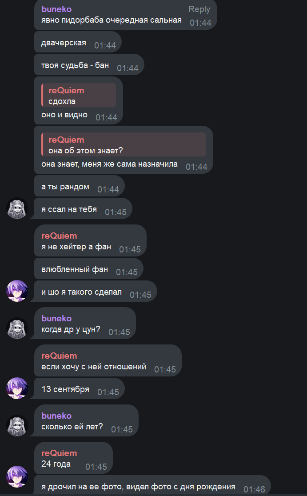Click the 01:44 timestamp on 'оно и видно'
307x496 pixels.
[x=106, y=117]
